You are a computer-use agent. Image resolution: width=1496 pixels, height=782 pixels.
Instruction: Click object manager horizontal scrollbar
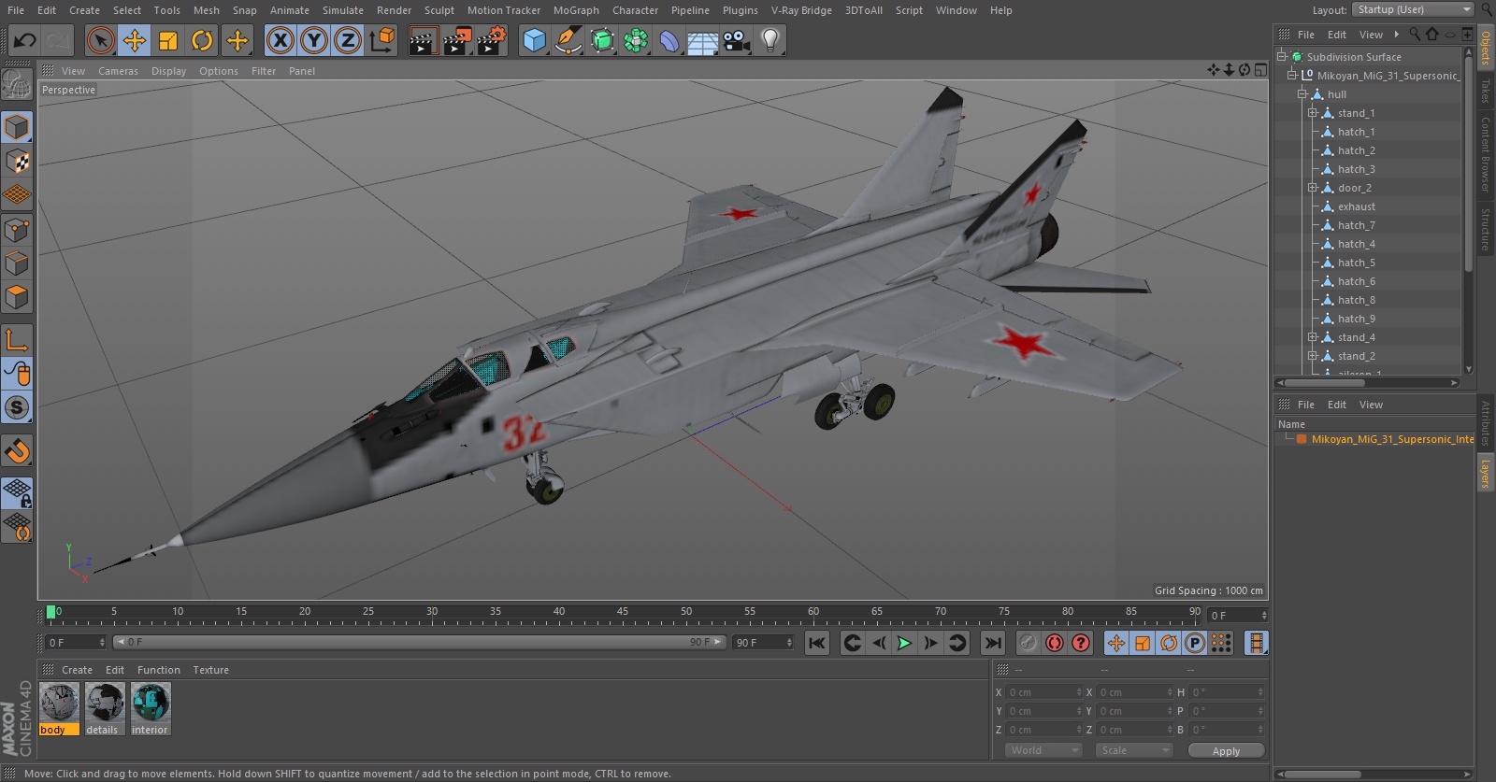(1326, 382)
